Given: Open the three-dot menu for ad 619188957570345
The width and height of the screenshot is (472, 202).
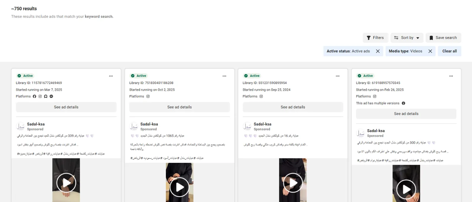Looking at the screenshot, I should [x=451, y=76].
